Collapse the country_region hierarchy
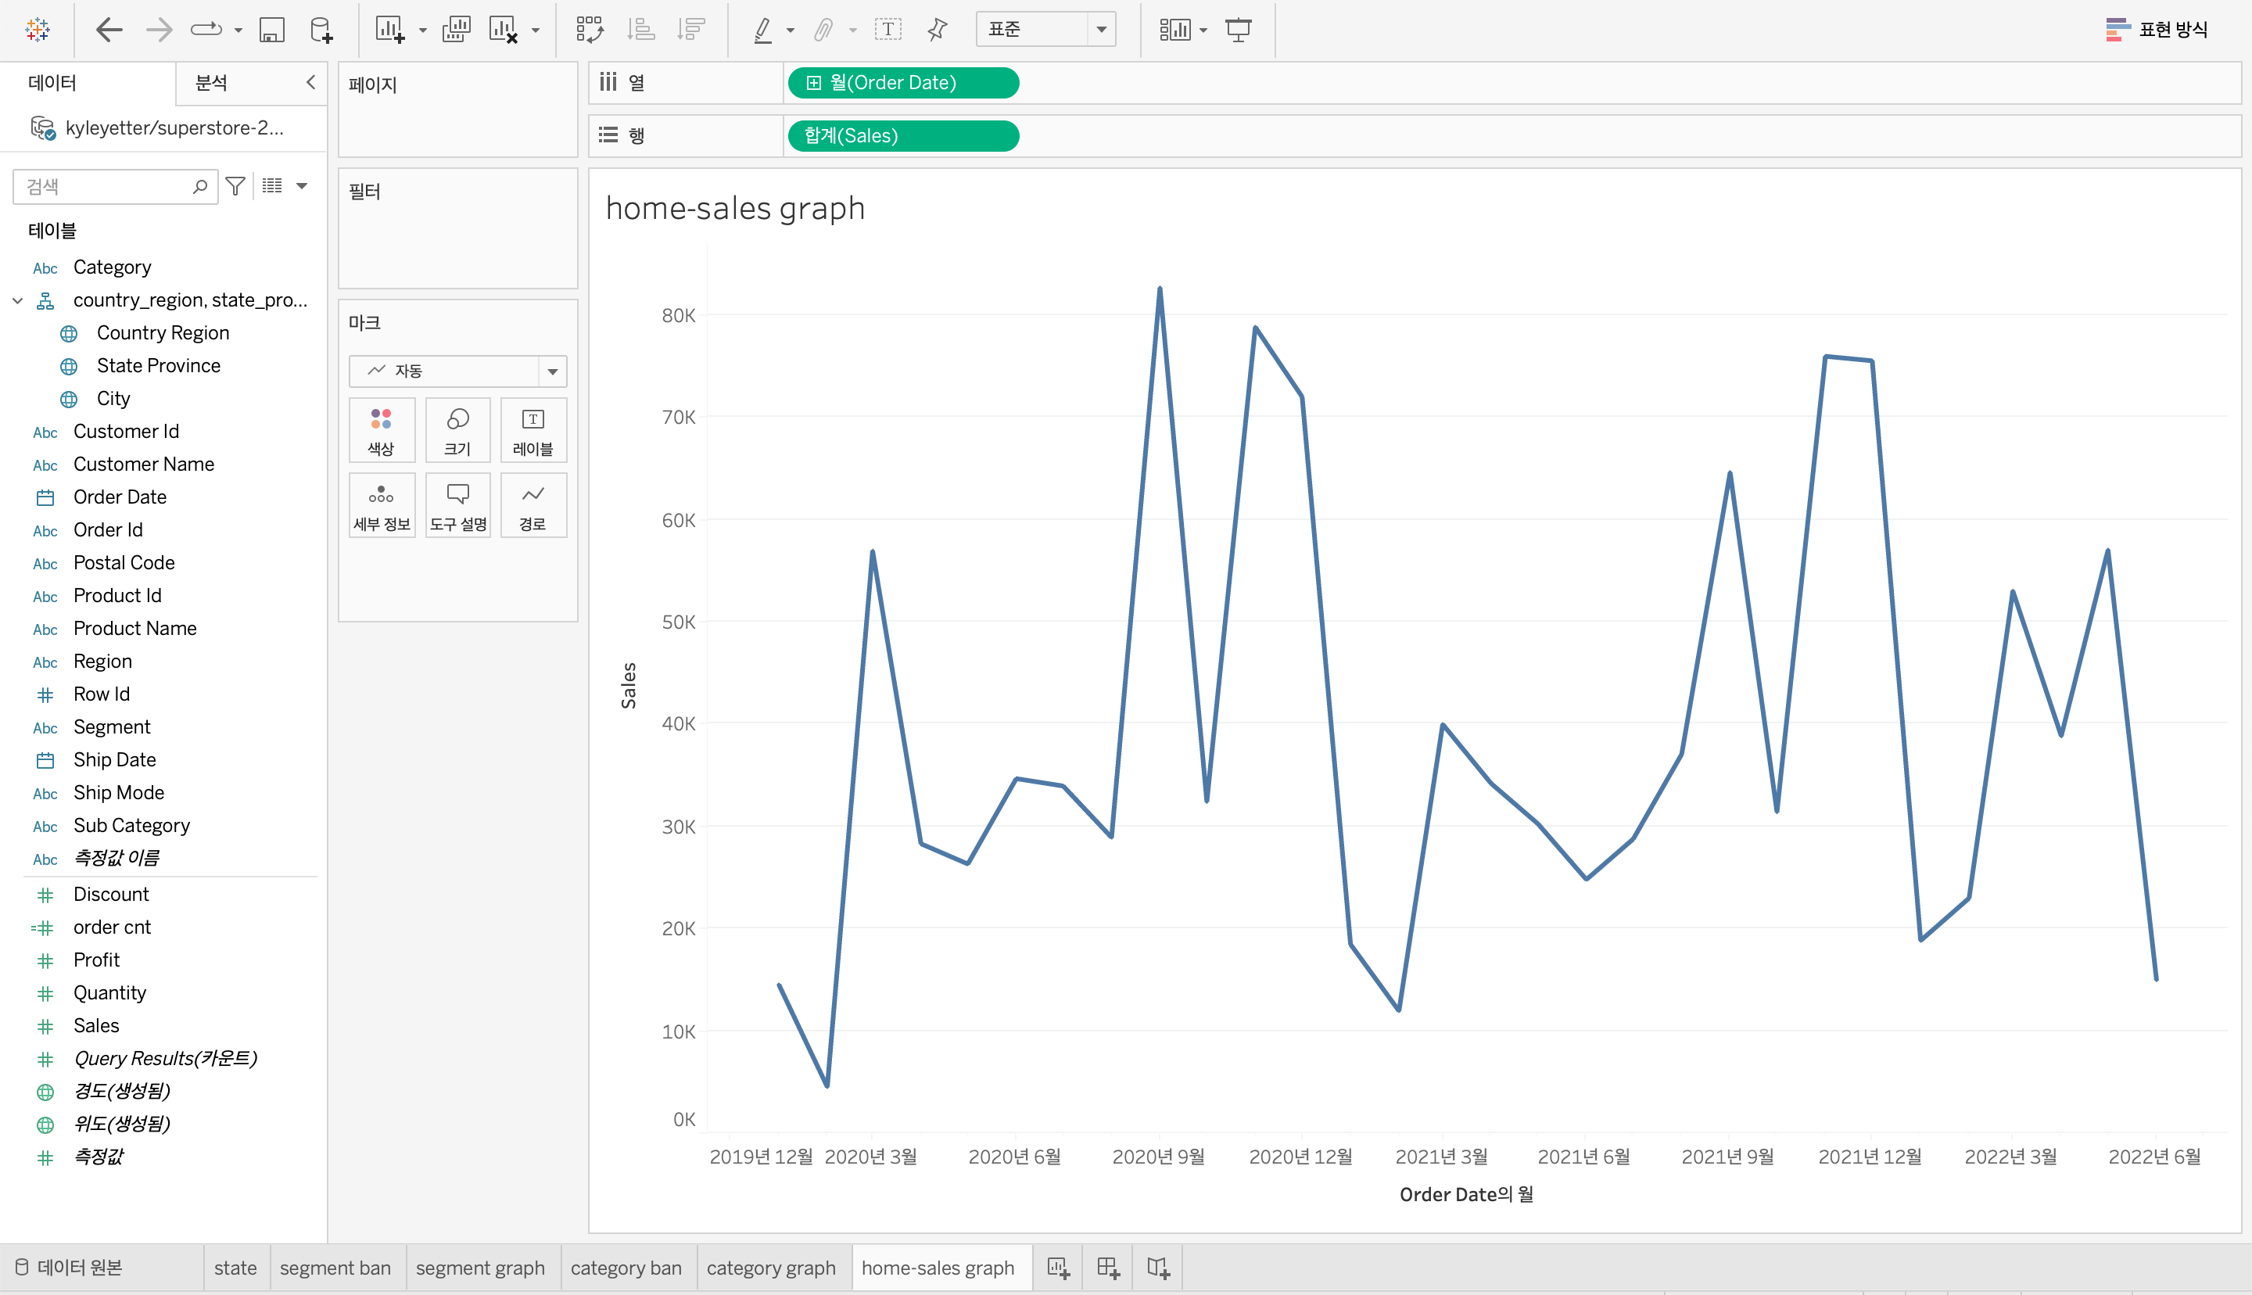This screenshot has width=2252, height=1295. click(x=18, y=300)
